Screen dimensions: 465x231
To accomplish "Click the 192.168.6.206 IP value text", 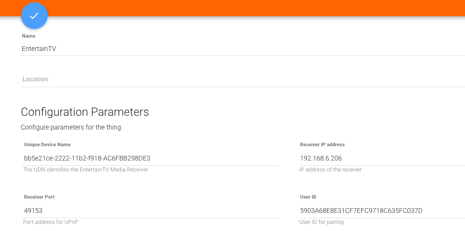I will [321, 158].
